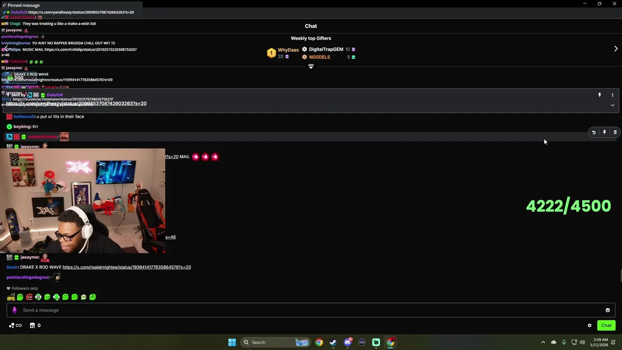Unpin the pinned message via the pin icon

pos(600,95)
